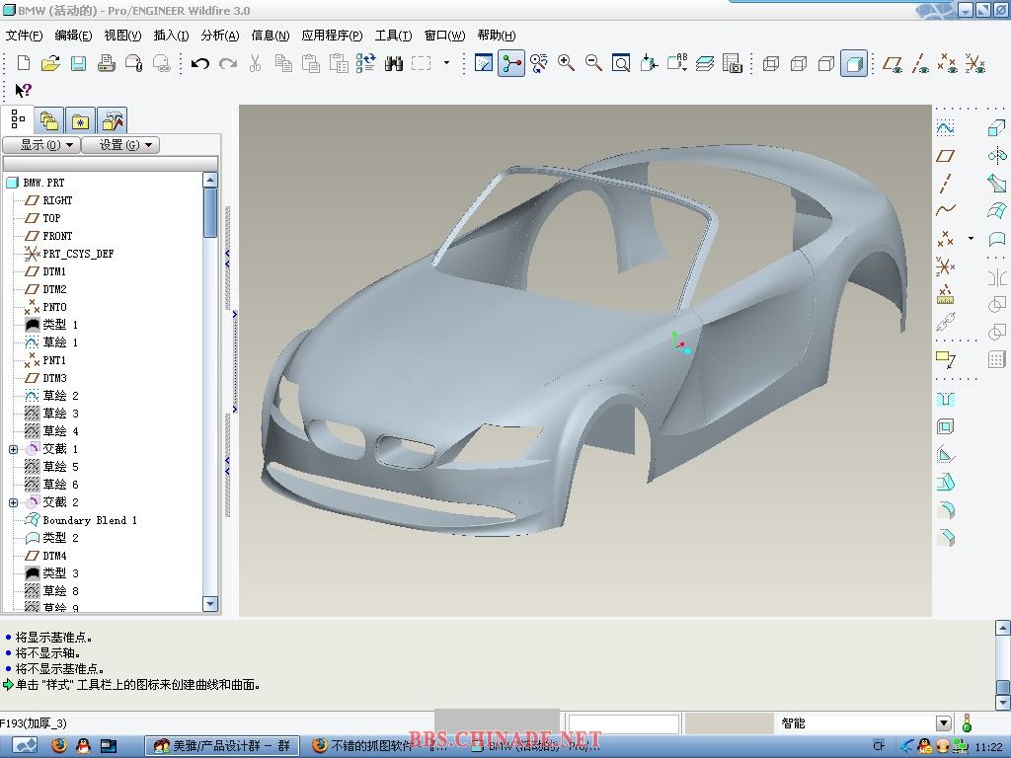Open the 文件(F) menu
Screen dimensions: 1011x758
pos(24,36)
